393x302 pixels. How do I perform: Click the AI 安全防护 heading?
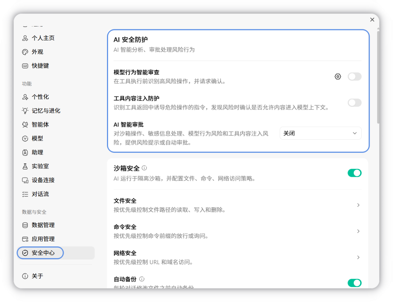(131, 40)
